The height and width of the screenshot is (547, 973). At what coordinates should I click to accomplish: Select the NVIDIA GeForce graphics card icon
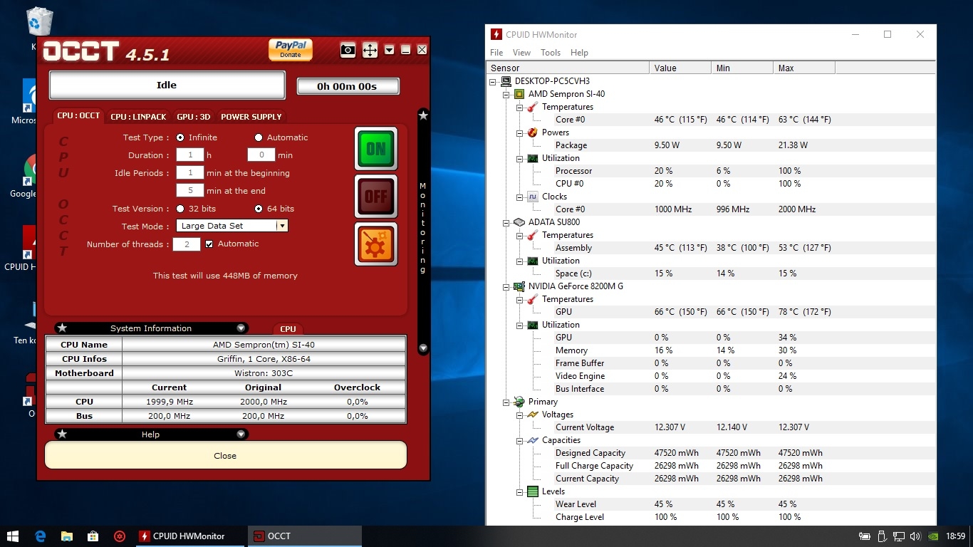[x=519, y=286]
